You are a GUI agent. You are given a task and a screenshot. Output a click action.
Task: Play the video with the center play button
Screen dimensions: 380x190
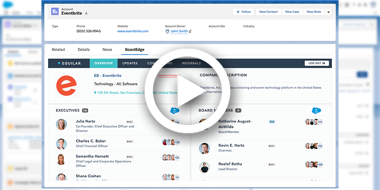(x=187, y=90)
